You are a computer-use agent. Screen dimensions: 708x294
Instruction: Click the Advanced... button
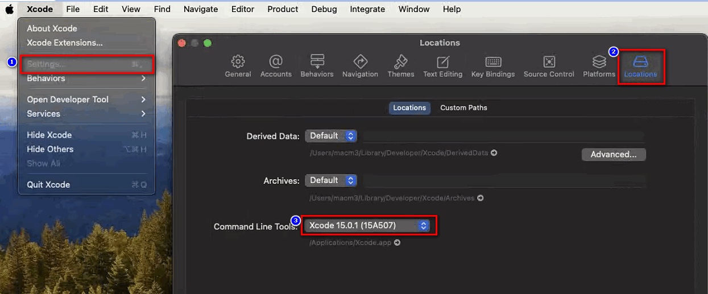[614, 154]
